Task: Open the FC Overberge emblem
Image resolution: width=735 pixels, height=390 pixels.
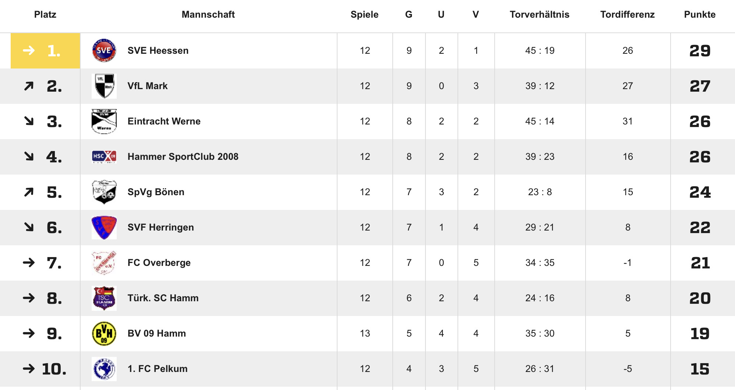Action: 104,263
